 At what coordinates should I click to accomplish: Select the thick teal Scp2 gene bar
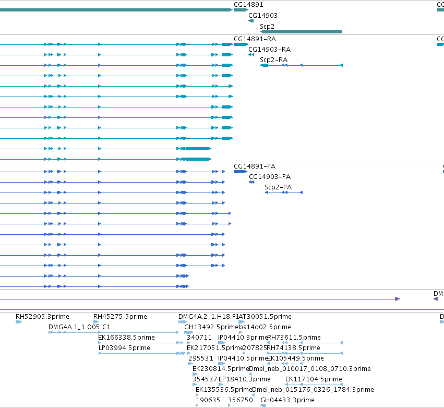tap(301, 32)
